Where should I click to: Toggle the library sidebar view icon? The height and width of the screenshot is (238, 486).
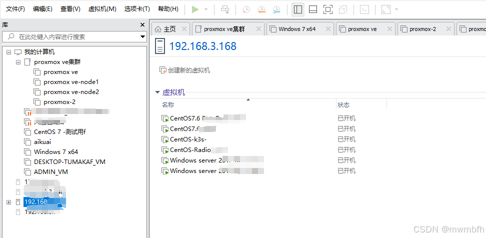(298, 9)
